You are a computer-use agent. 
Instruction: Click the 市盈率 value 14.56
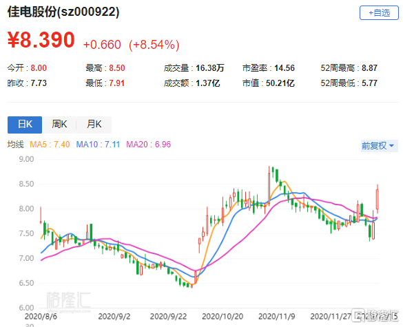click(285, 68)
